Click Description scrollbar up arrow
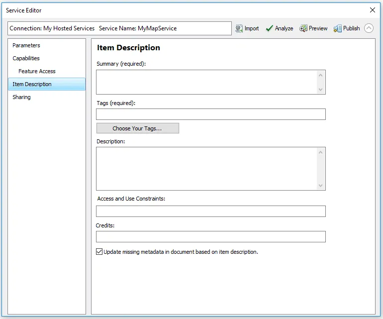383x319 pixels. pos(321,152)
